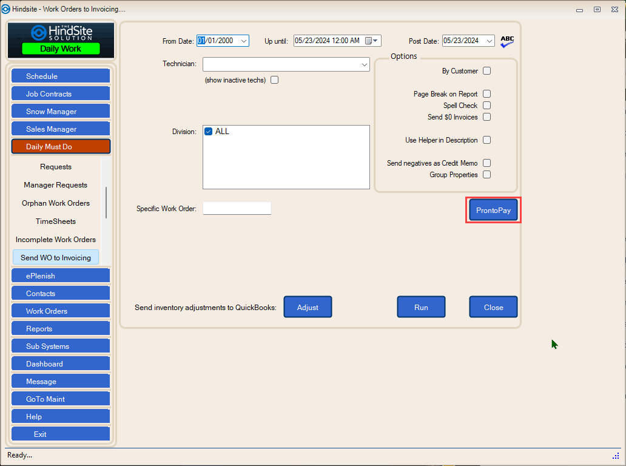
Task: Go to Snow Manager
Action: pos(61,111)
